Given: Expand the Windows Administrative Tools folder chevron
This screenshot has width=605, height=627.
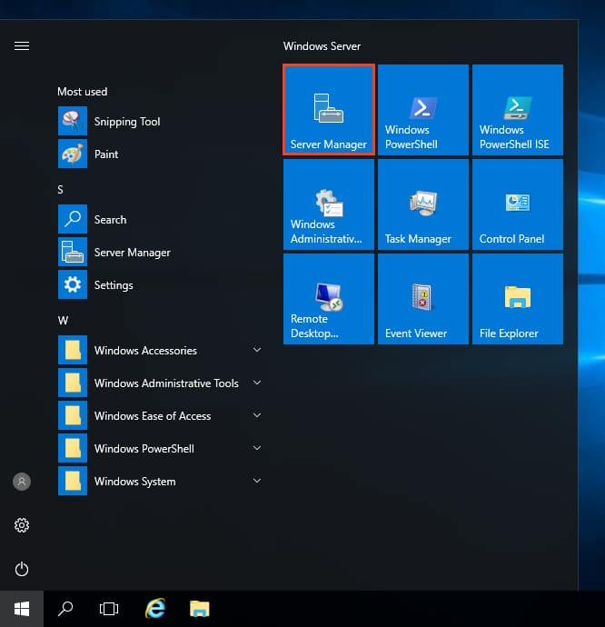Looking at the screenshot, I should (x=257, y=383).
